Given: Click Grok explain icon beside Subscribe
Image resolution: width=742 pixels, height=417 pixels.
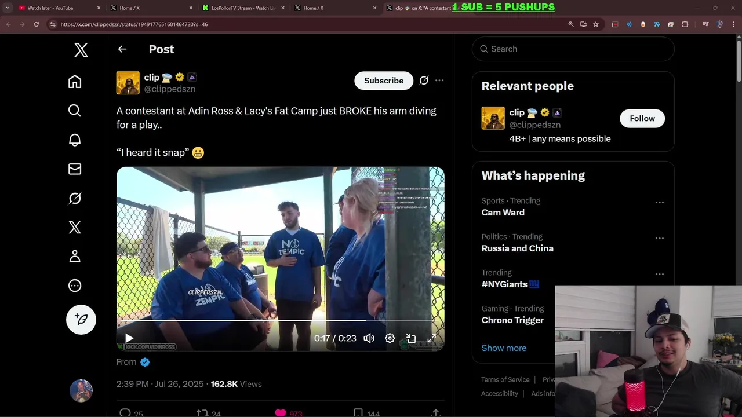Looking at the screenshot, I should pos(424,81).
